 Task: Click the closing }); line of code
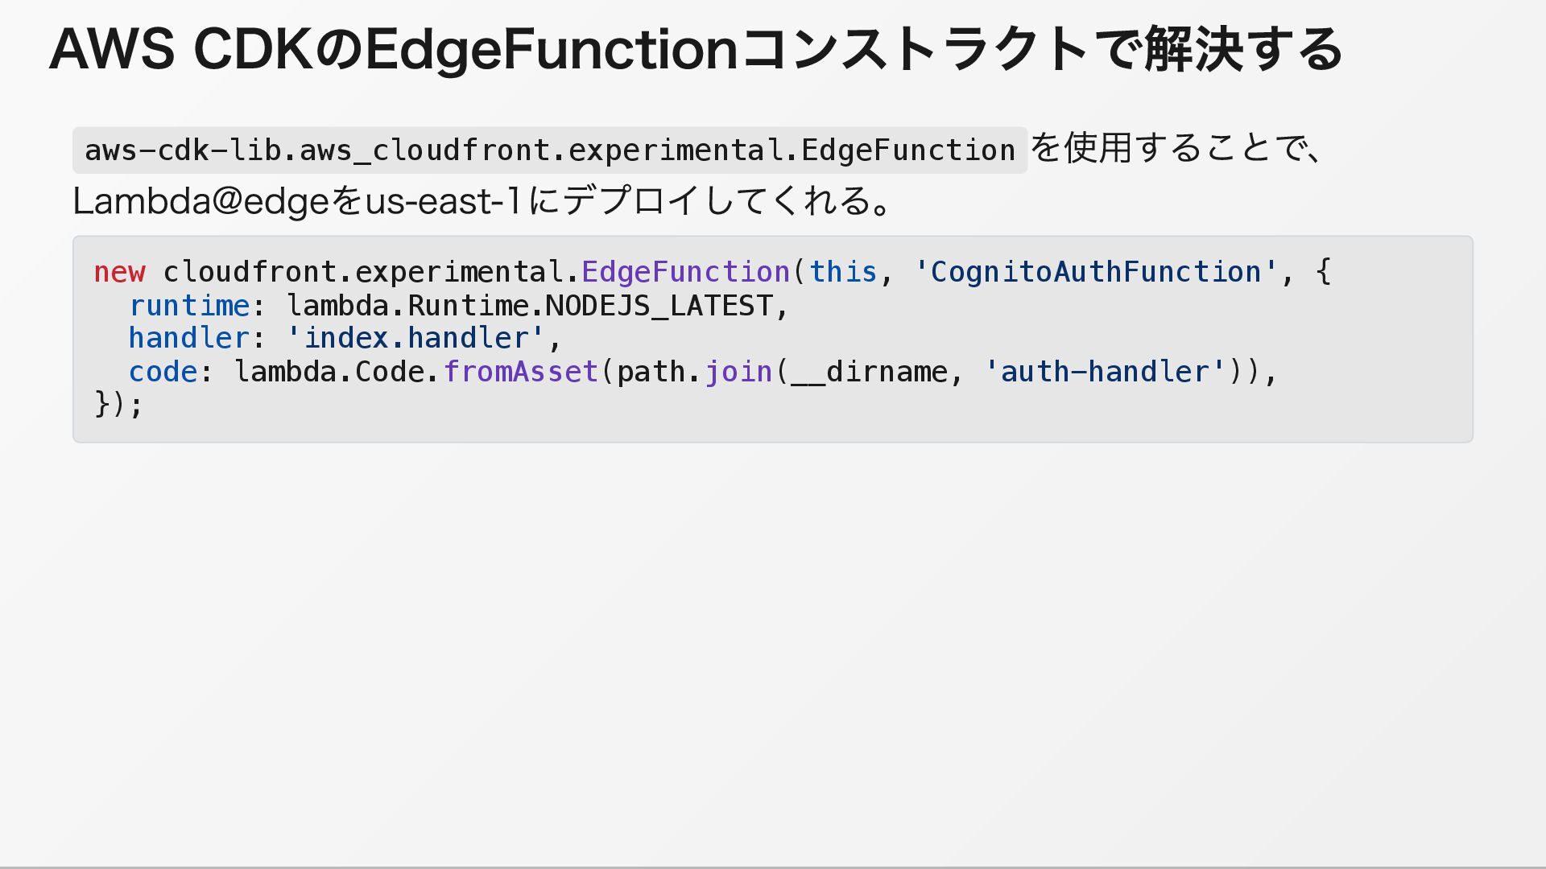tap(118, 405)
